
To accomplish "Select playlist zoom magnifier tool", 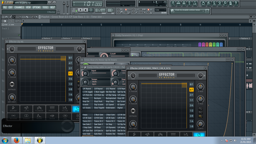I will point(33,17).
